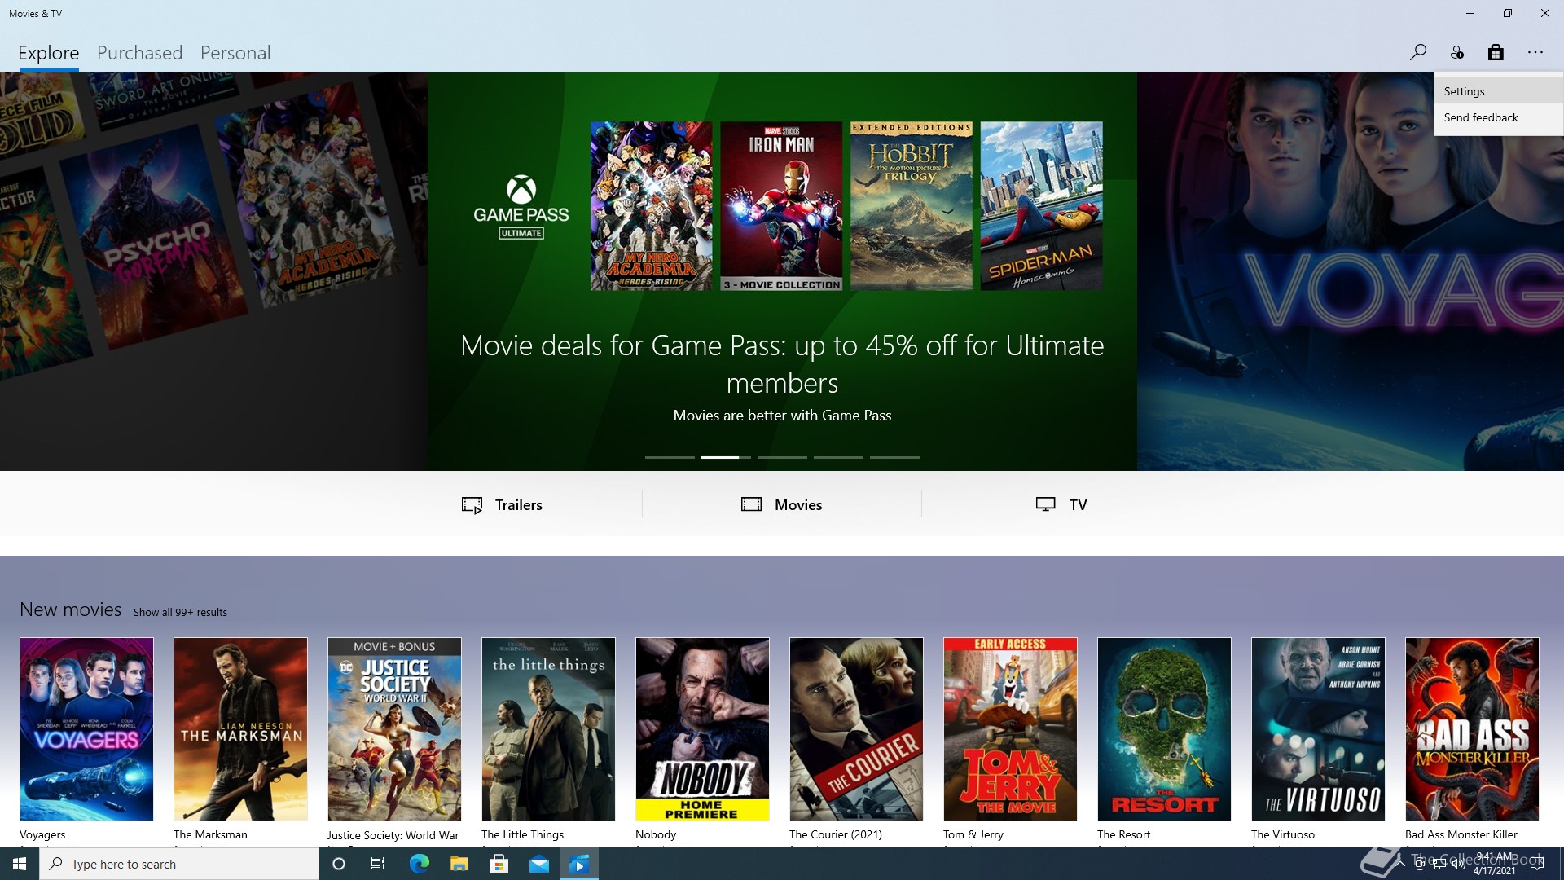Open Microsoft Store taskbar icon
Screen dimensions: 1564x880
pyautogui.click(x=499, y=864)
